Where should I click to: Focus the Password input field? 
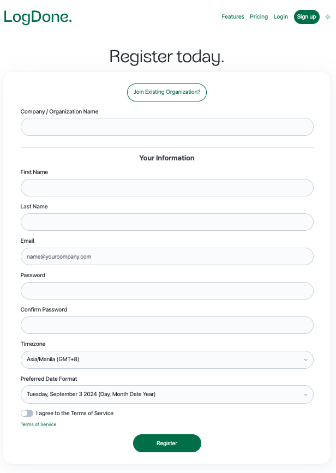point(167,291)
